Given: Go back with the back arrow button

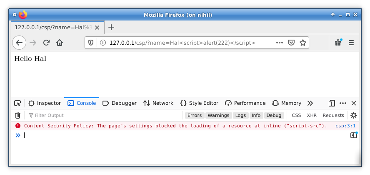Looking at the screenshot, I should 19,43.
